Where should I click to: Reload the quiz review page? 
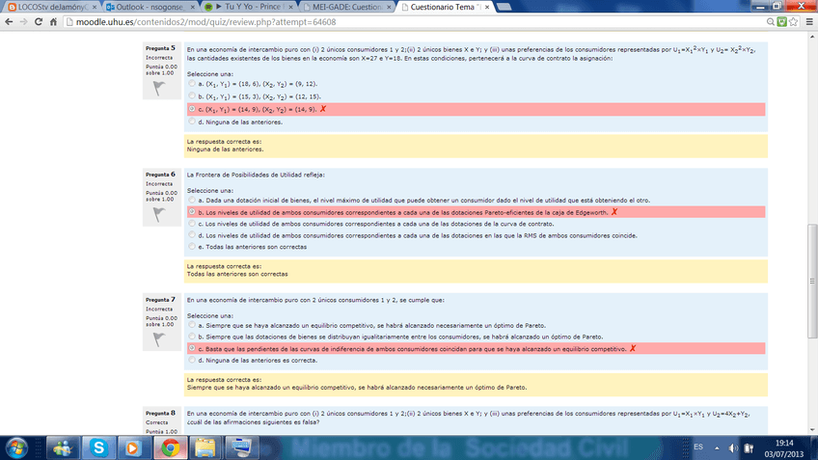click(x=38, y=22)
